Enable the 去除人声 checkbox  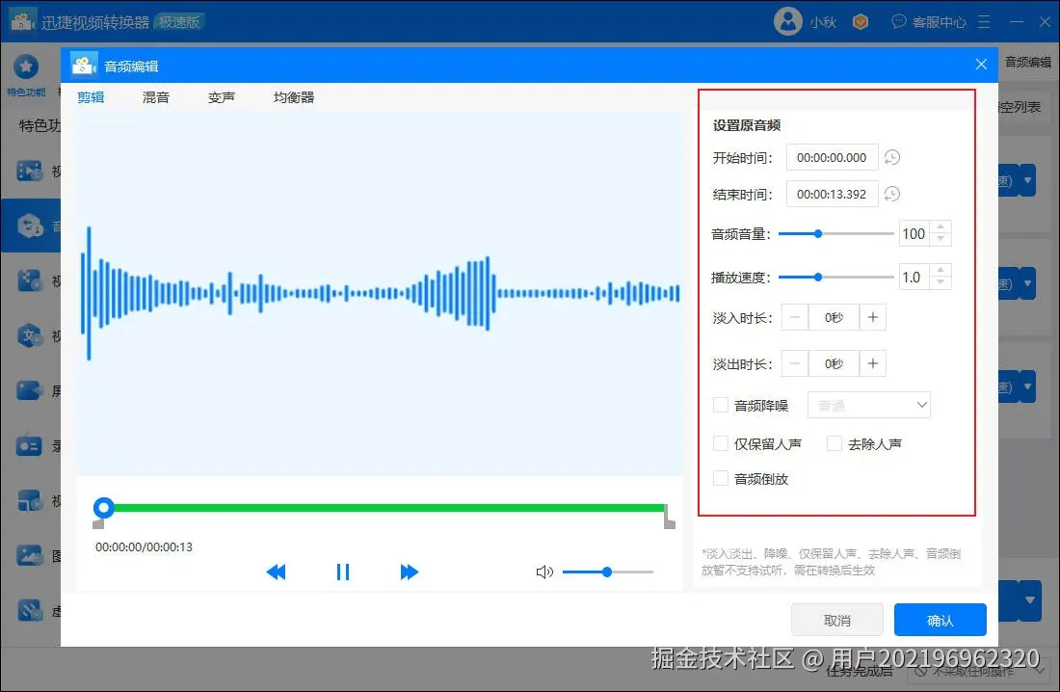(x=835, y=443)
